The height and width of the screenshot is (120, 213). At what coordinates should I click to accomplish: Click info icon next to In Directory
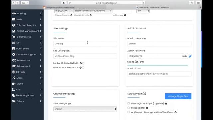click(x=125, y=15)
